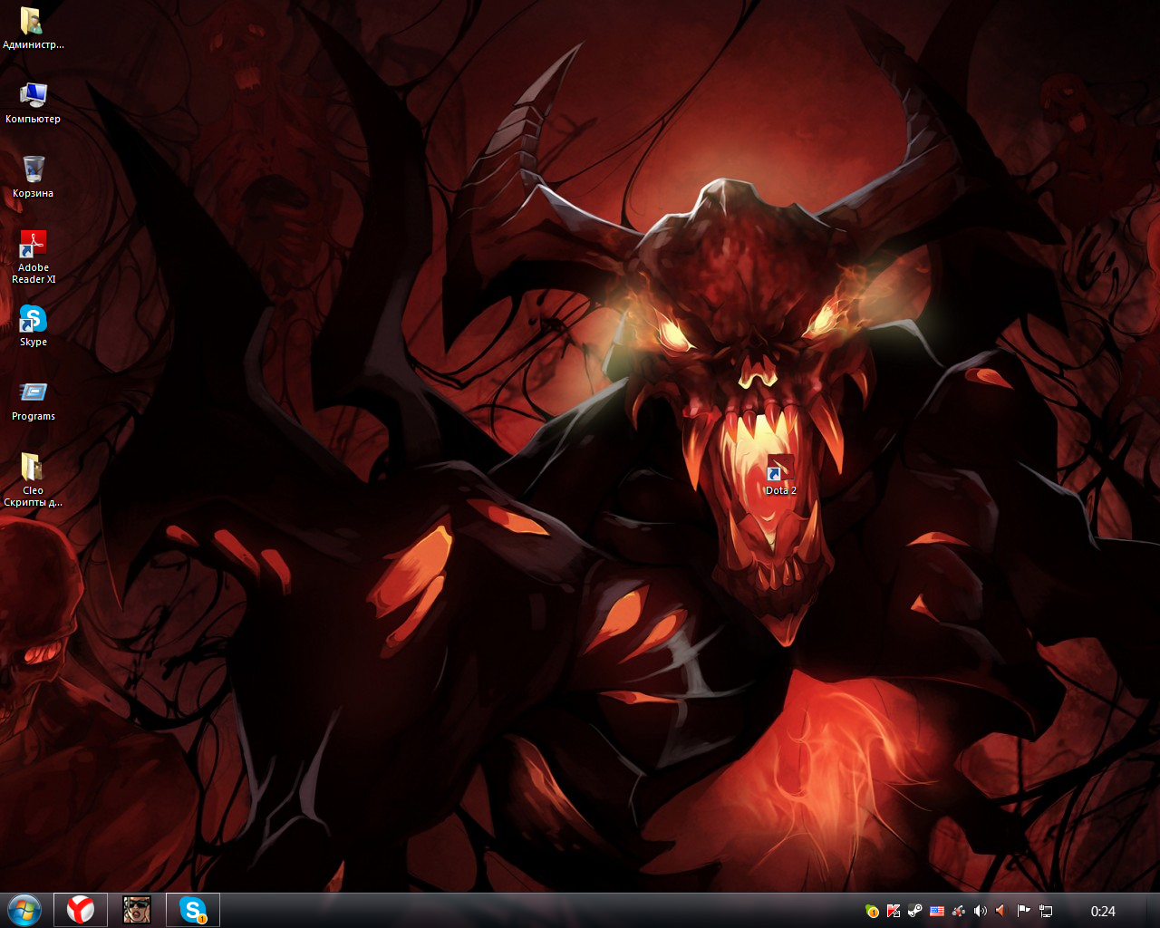Open the Администратор user folder icon

click(33, 27)
